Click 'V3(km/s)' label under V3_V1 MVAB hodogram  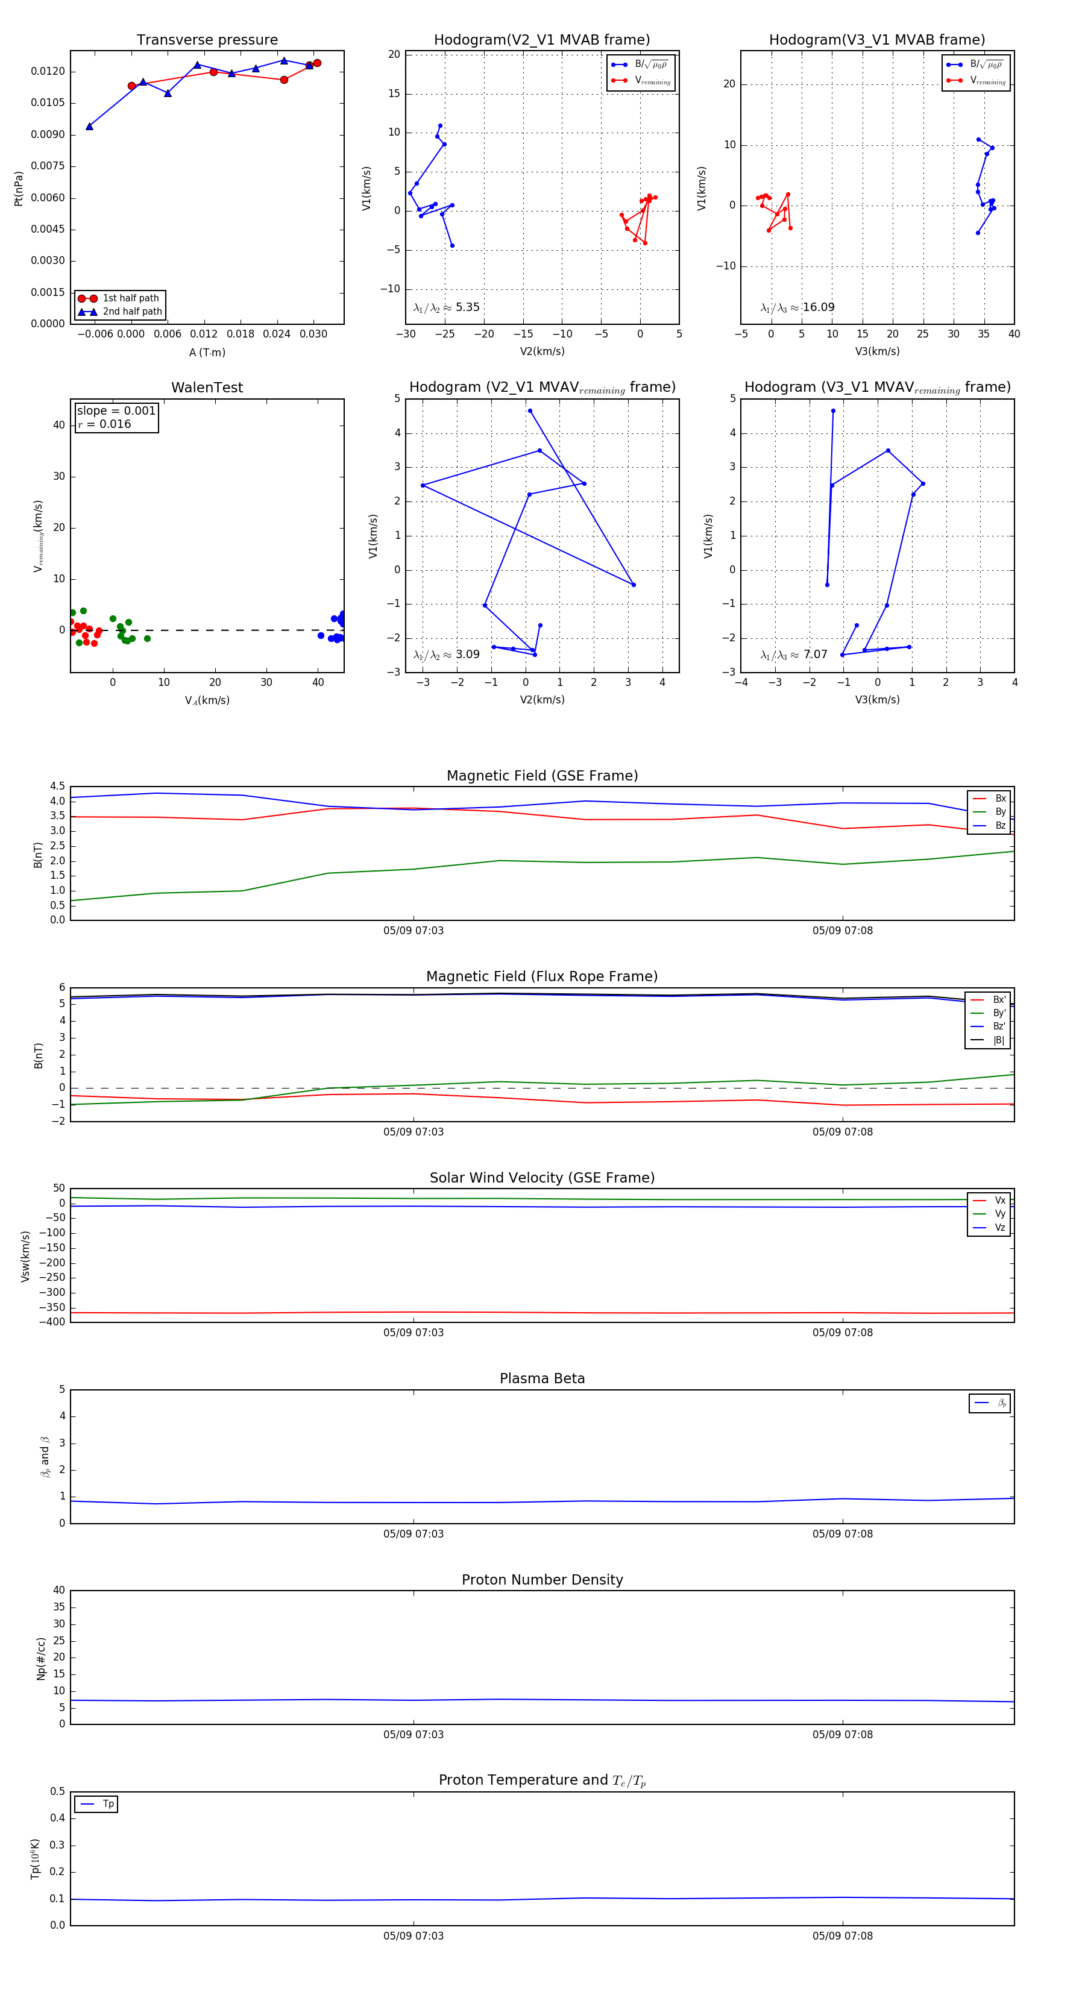tap(877, 352)
